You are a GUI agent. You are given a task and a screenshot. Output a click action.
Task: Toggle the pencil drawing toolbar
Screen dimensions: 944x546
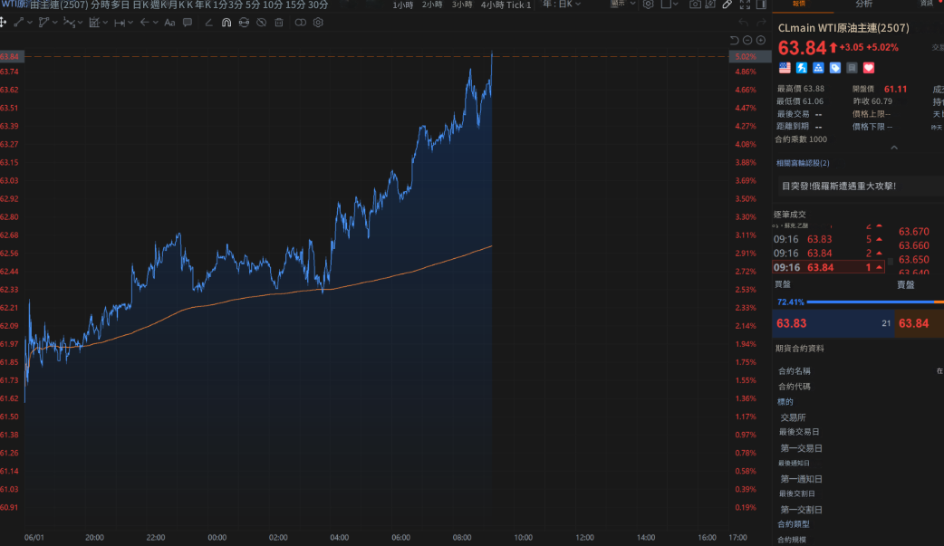727,5
